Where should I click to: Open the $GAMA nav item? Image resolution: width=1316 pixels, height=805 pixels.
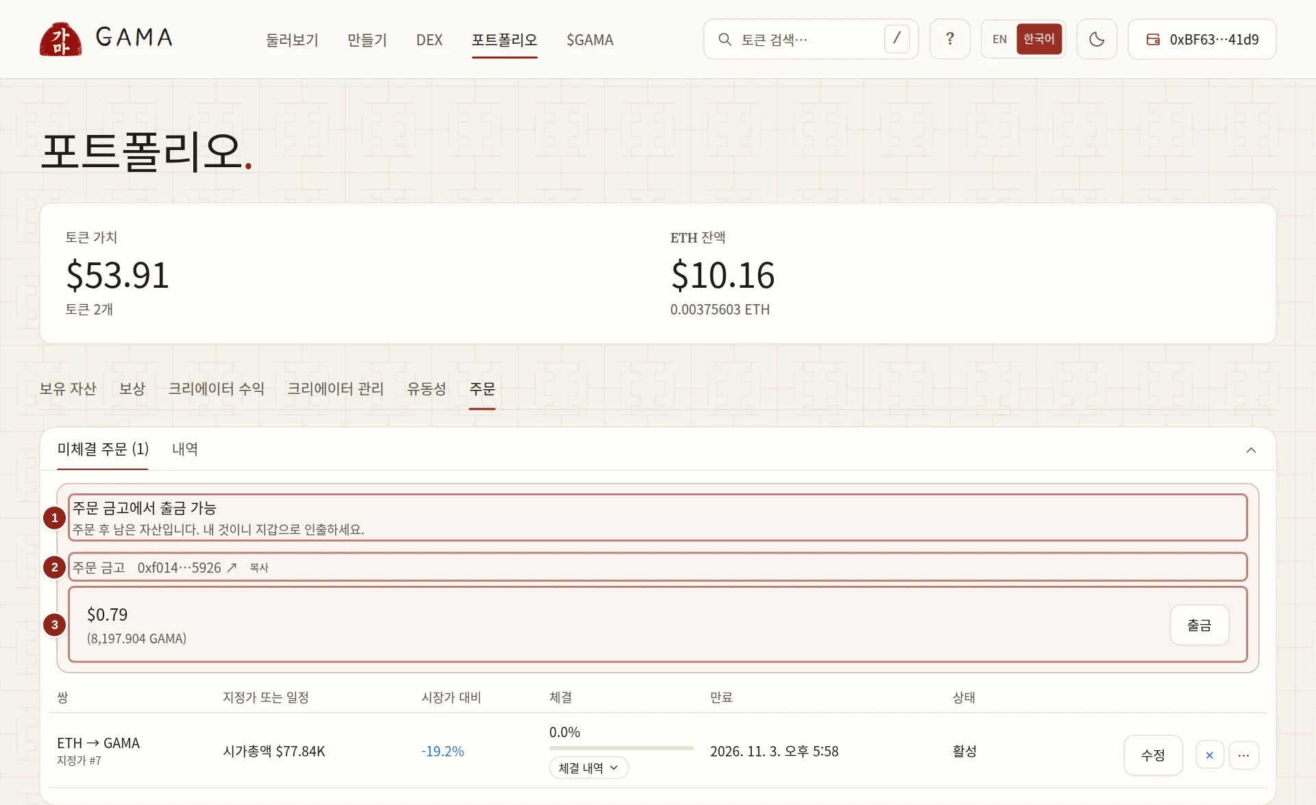coord(590,40)
